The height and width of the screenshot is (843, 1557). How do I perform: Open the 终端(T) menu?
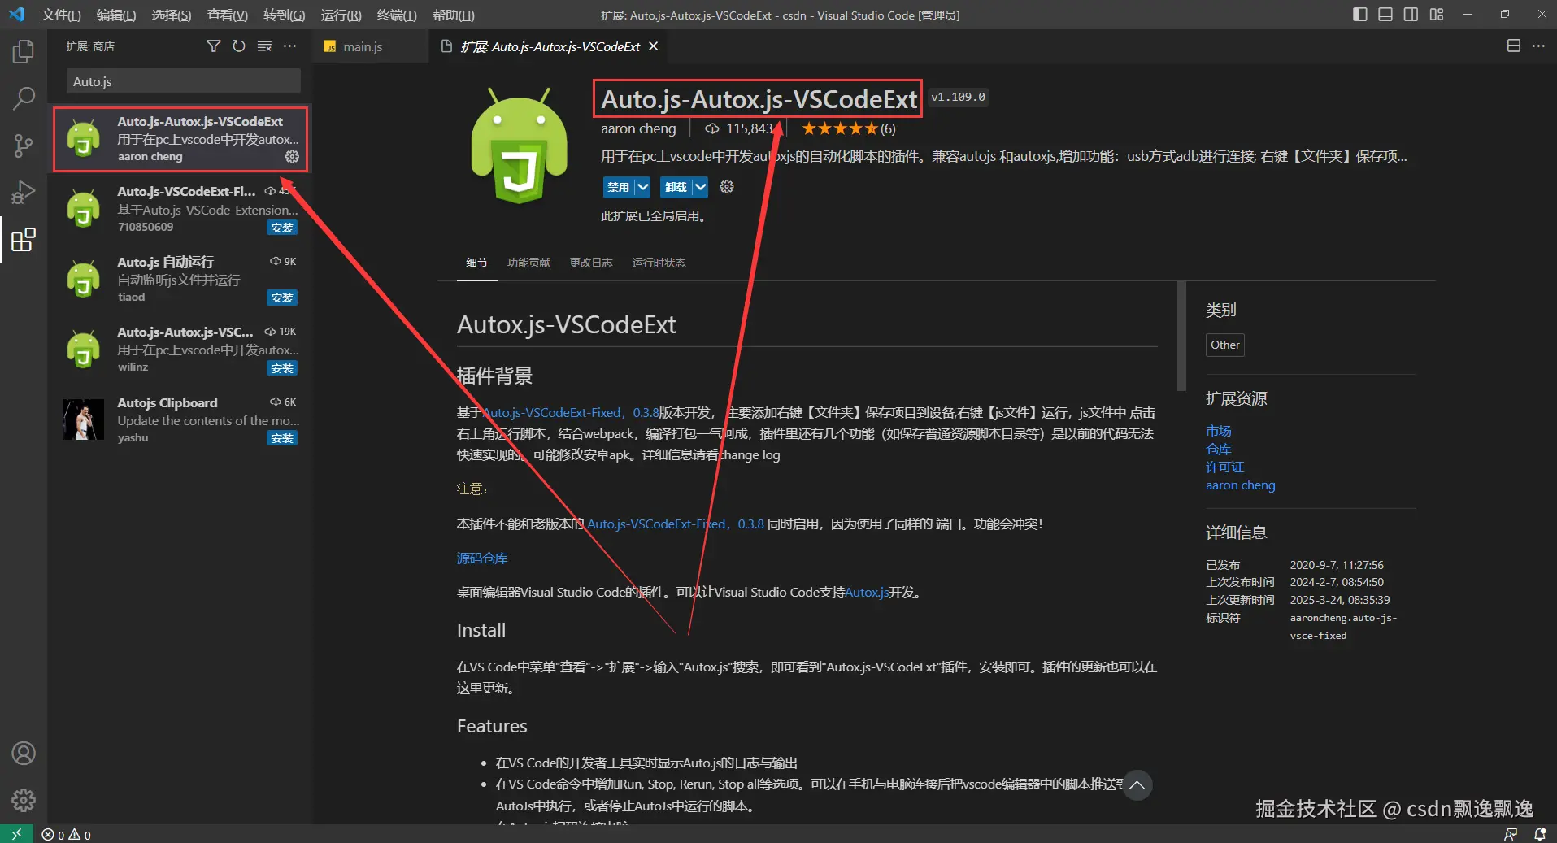(x=397, y=15)
